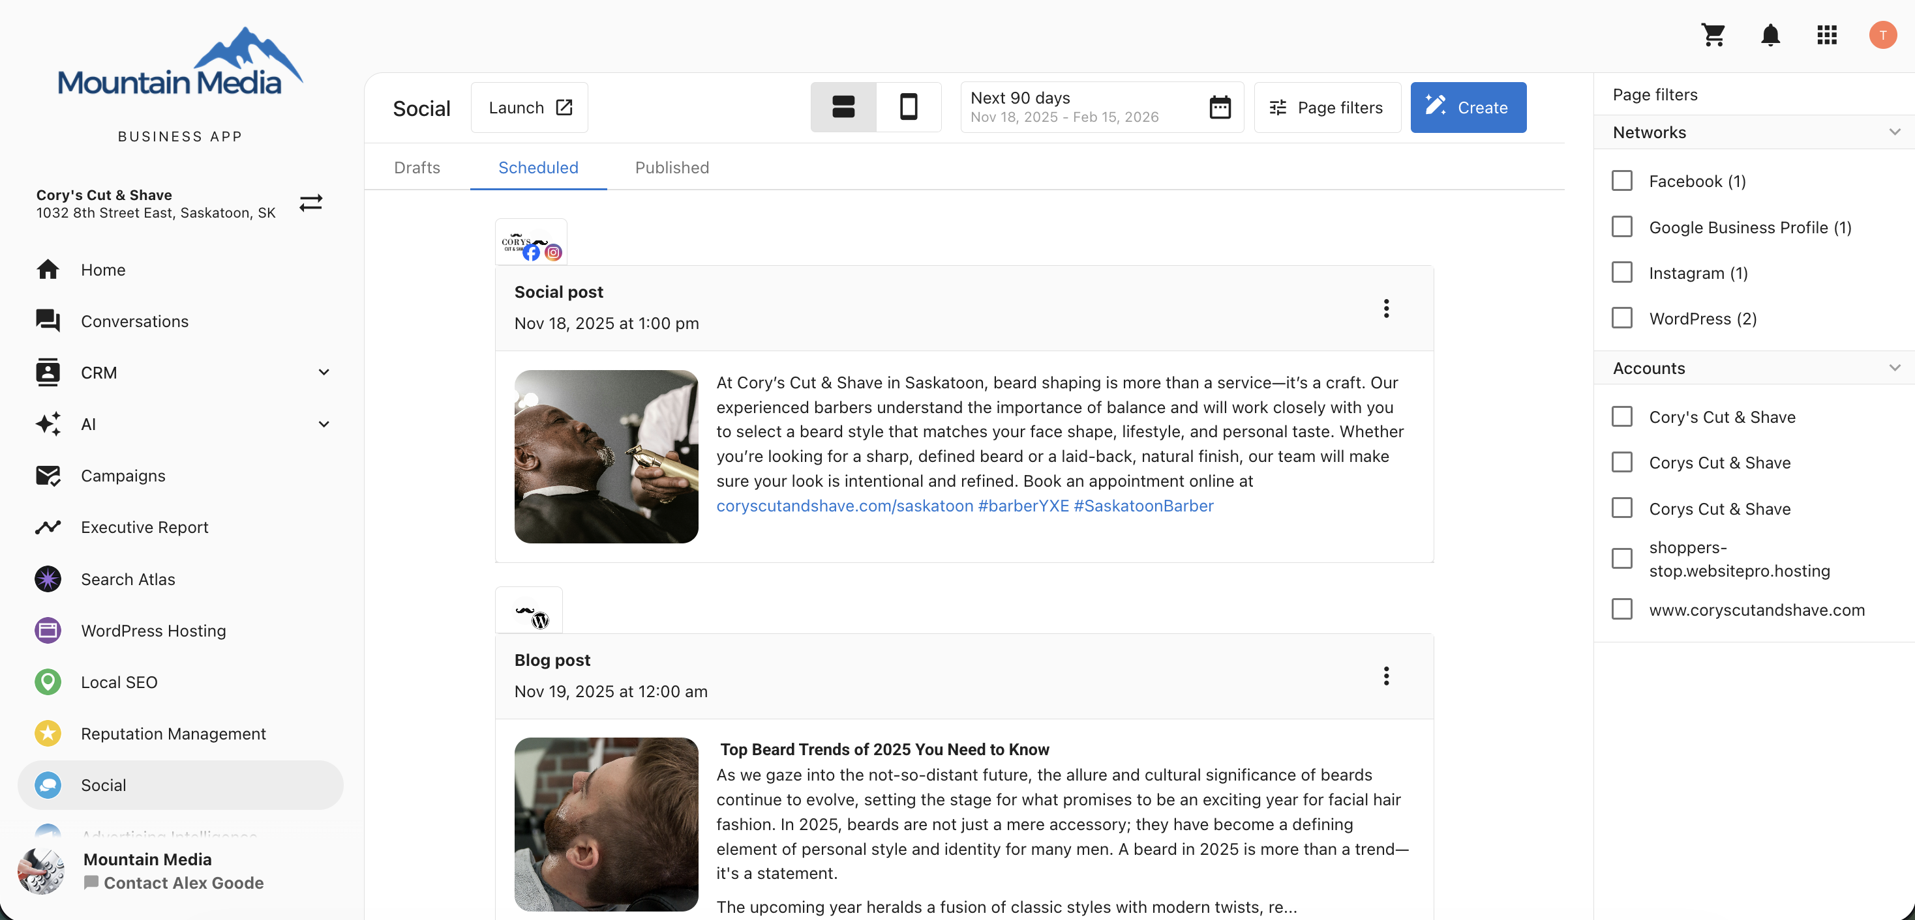1915x920 pixels.
Task: Open the Conversations section
Action: (134, 321)
